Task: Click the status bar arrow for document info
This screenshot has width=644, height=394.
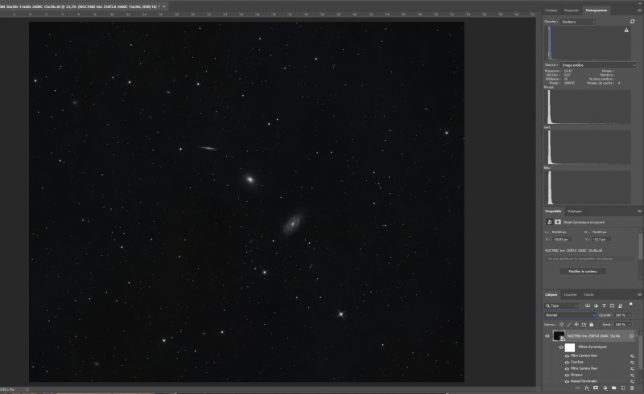Action: (27, 389)
